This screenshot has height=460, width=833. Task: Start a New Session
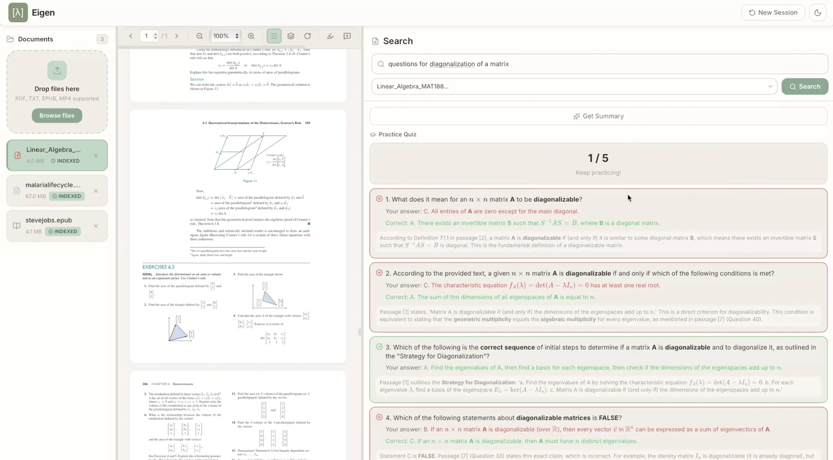pos(773,12)
